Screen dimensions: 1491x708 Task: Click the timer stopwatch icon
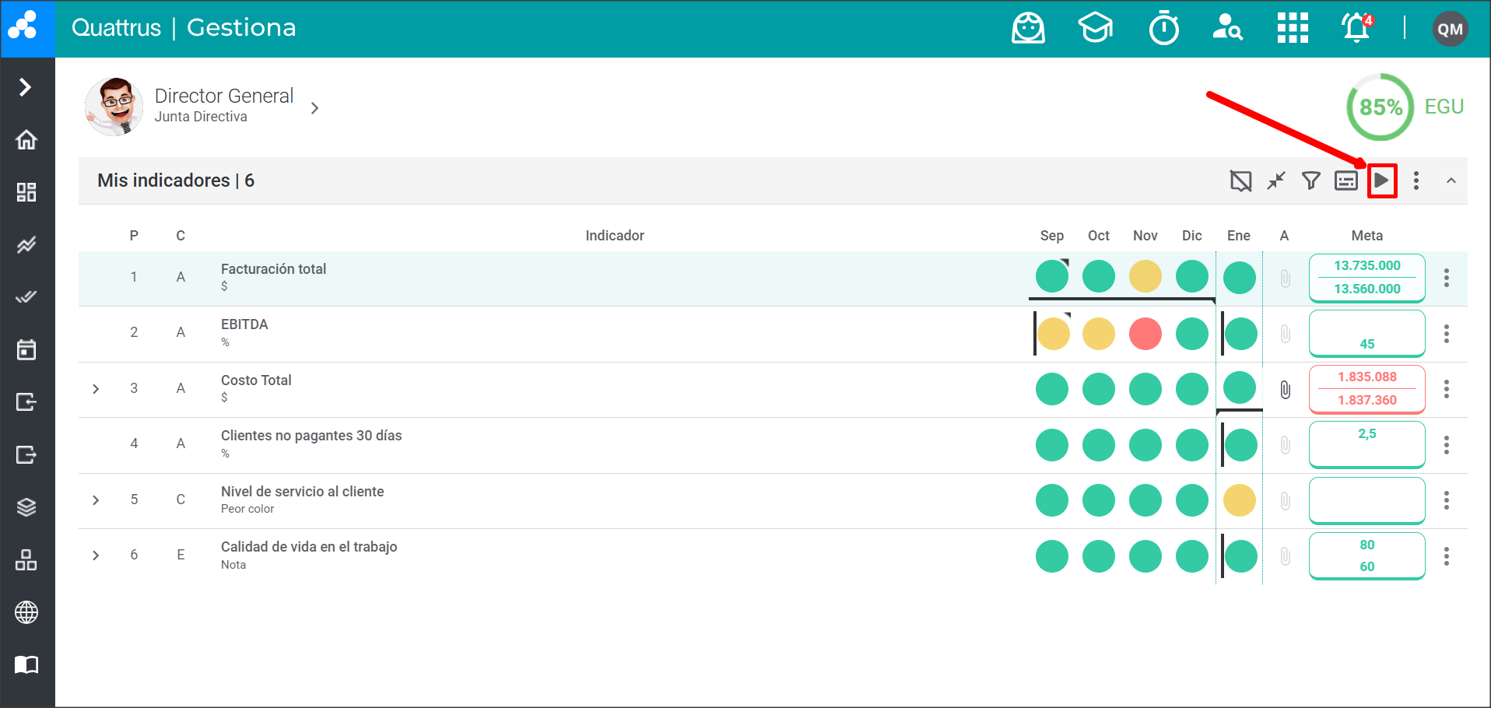pos(1163,29)
